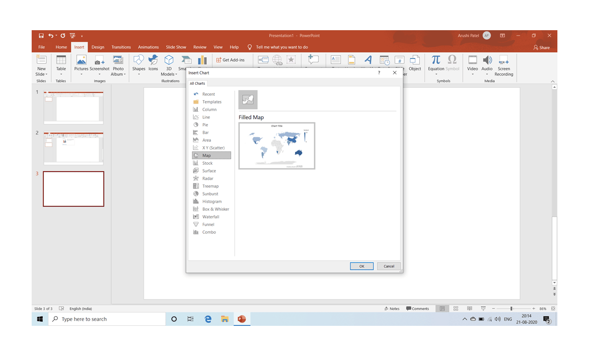Insert Date and Time
614x345 pixels.
click(384, 60)
